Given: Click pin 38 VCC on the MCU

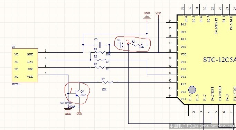Looking at the screenshot, I should click(172, 52).
